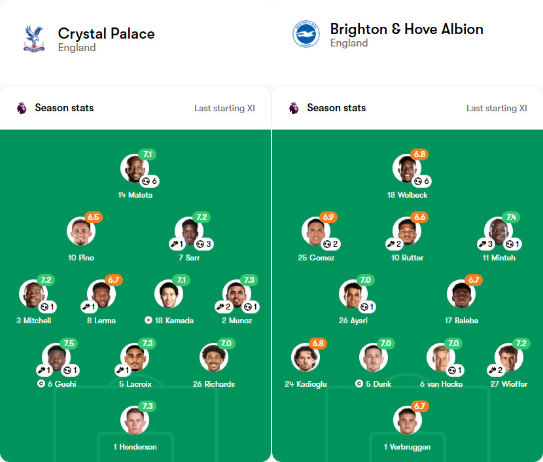Switch to Crystal Palace Season stats tab
The width and height of the screenshot is (543, 462).
click(x=63, y=108)
